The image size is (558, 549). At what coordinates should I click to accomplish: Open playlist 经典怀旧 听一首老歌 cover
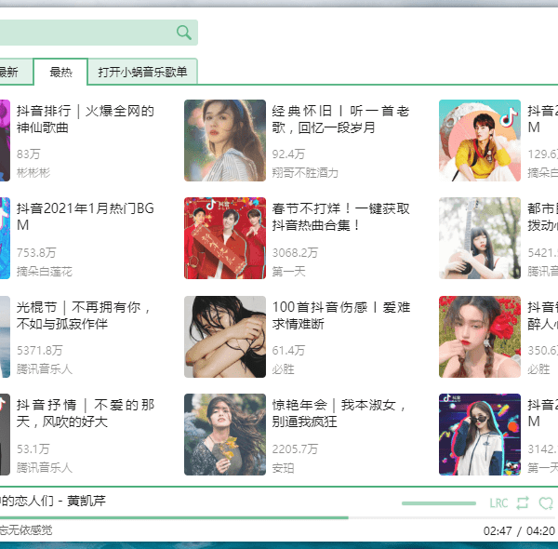[x=225, y=141]
